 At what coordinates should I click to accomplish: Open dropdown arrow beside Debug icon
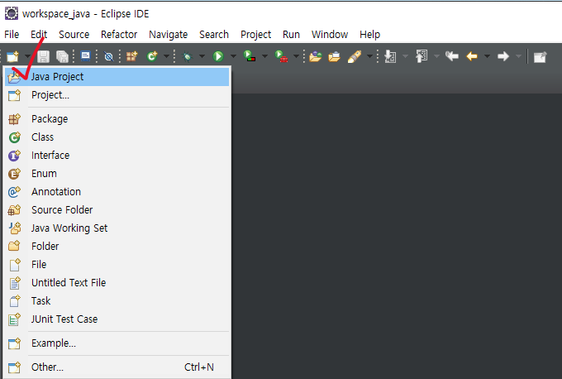point(202,56)
